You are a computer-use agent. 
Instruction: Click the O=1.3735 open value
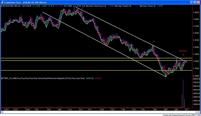coord(59,6)
